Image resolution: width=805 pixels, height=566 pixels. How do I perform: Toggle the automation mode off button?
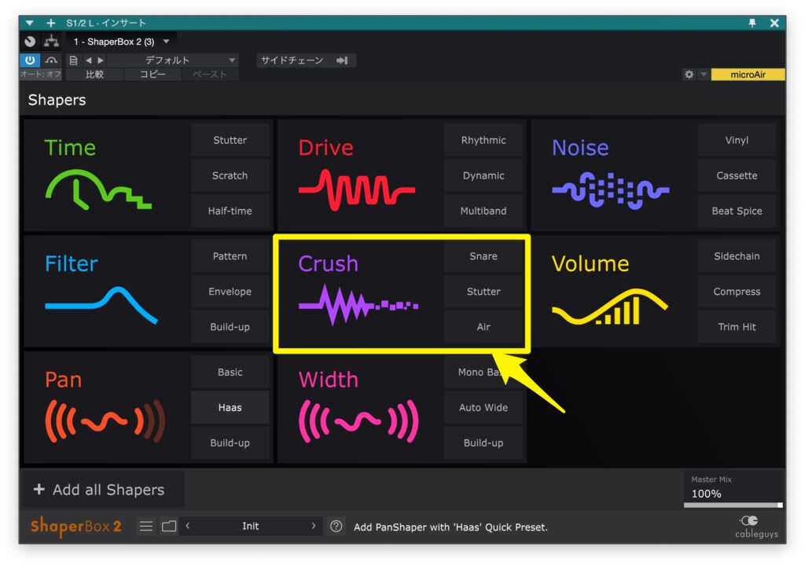[x=40, y=75]
